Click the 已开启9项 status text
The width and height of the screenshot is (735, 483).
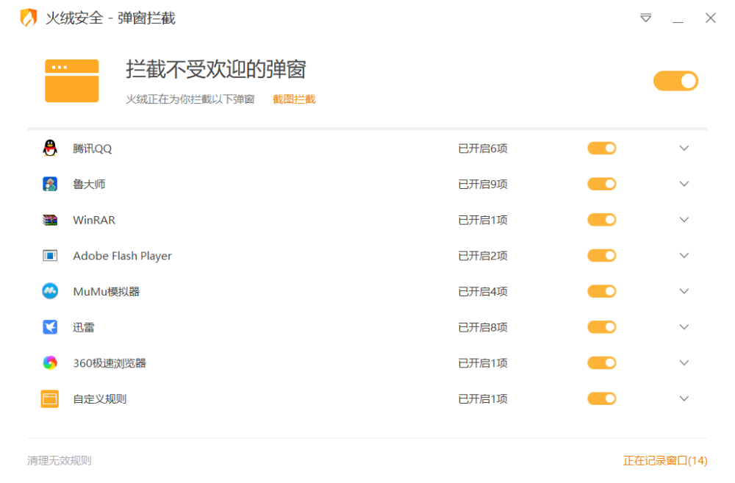click(x=483, y=185)
